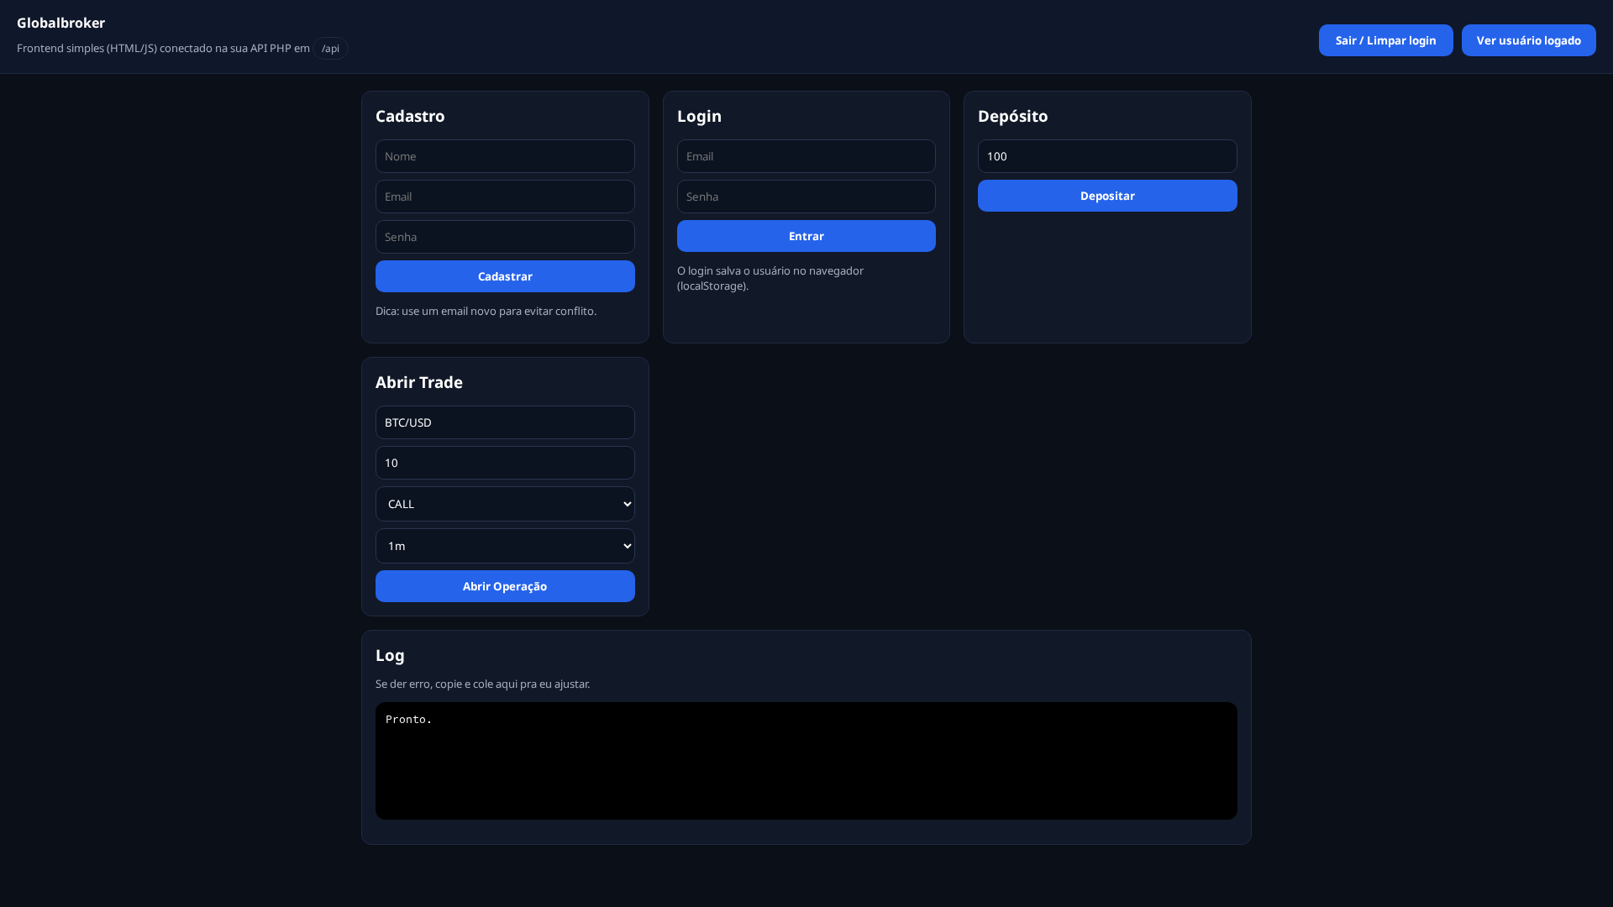Click the Globalbroker heading
The height and width of the screenshot is (907, 1613).
pyautogui.click(x=60, y=23)
